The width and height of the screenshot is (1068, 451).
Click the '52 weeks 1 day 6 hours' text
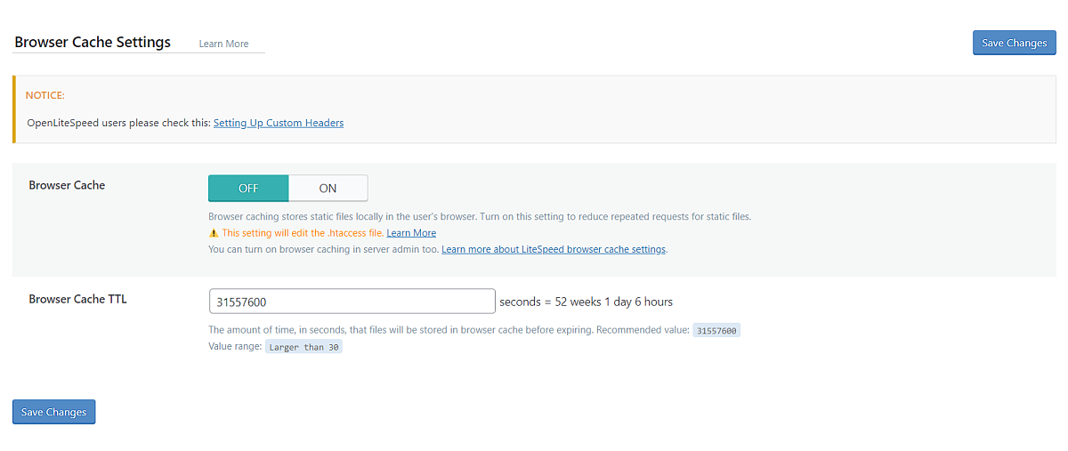point(614,302)
